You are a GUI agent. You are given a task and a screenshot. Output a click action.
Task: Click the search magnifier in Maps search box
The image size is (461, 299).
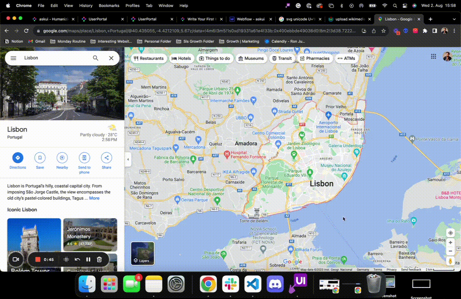(96, 58)
